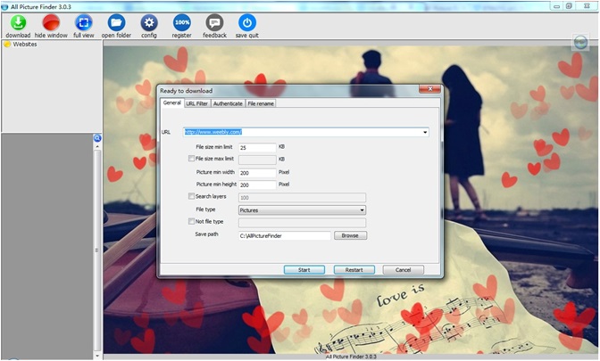The height and width of the screenshot is (361, 600).
Task: Open the File rename tab
Action: [x=261, y=103]
